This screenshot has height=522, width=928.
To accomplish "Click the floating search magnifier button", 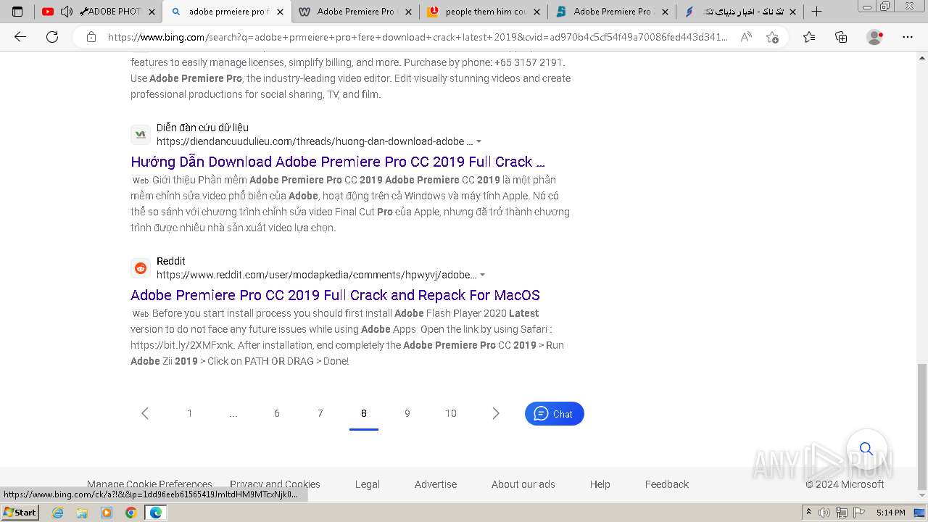I will click(866, 448).
